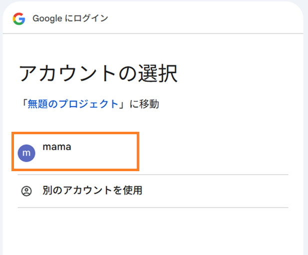
Task: Click the black redacted box beside mama
Action: [80, 146]
